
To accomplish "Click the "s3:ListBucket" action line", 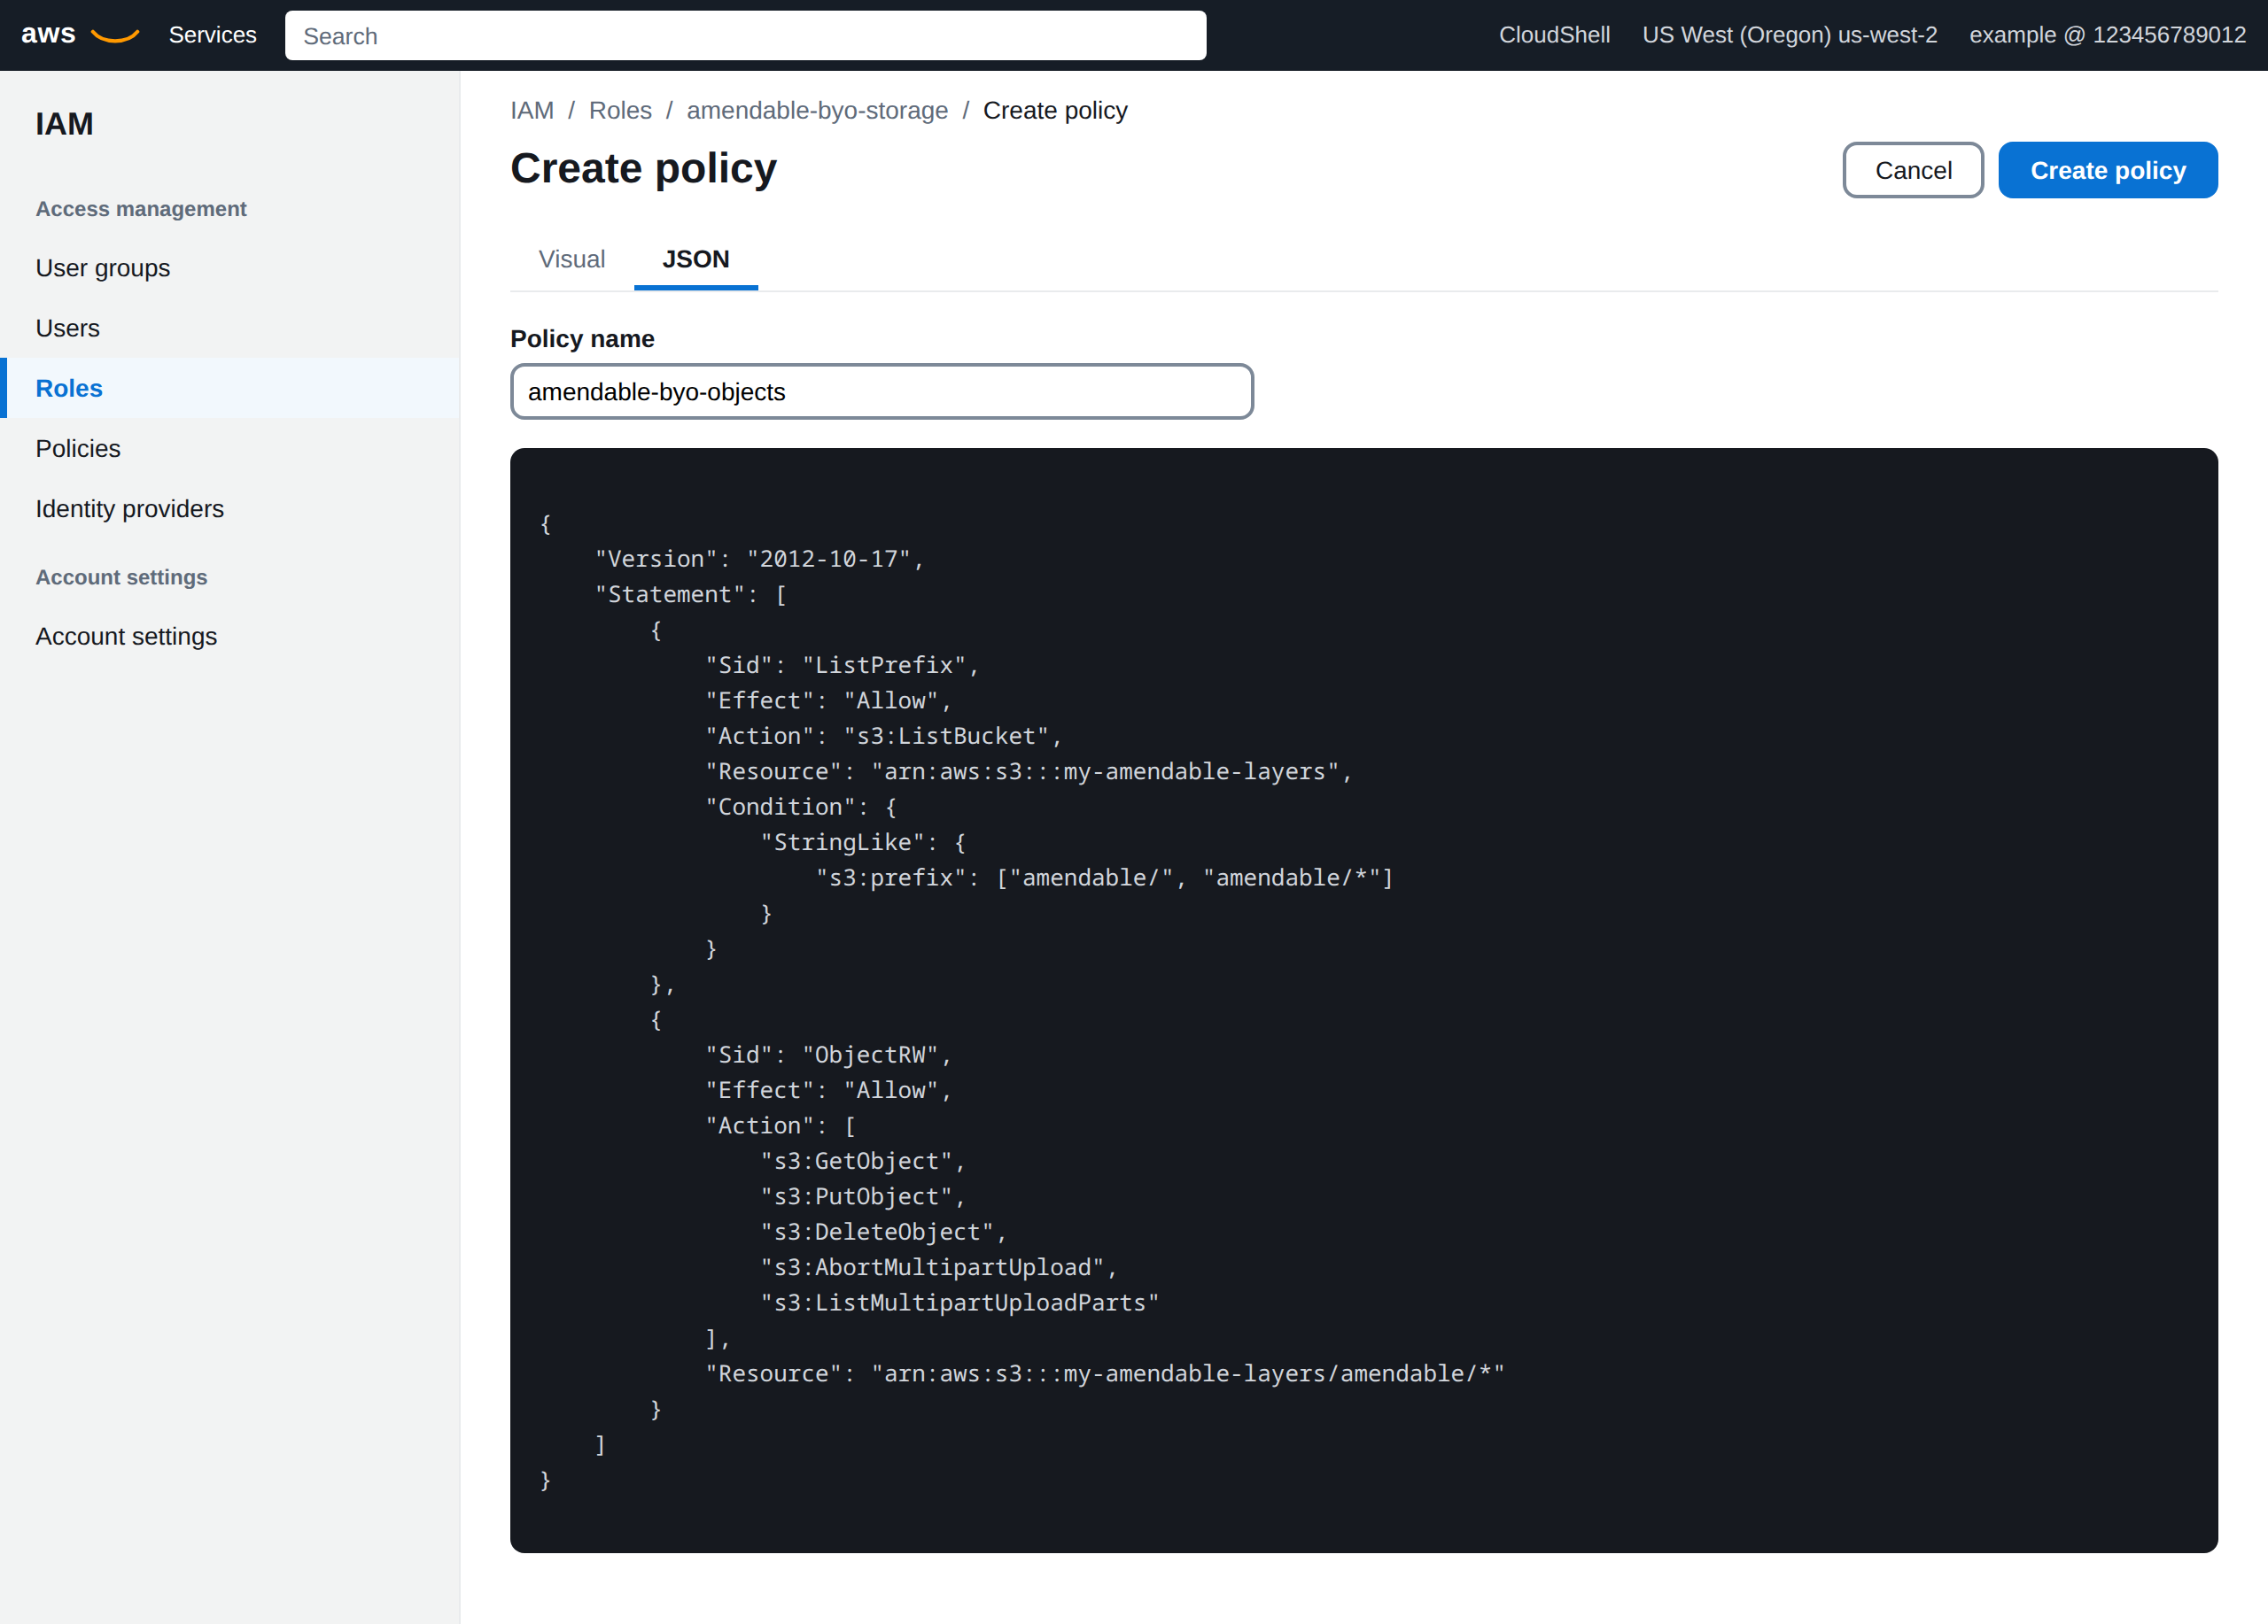I will click(x=883, y=736).
